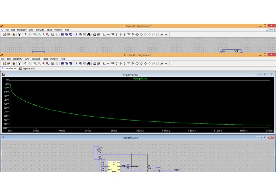This screenshot has height=196, width=276.
Task: Click Run icon in back LTspice window toolbar
Action: 25,35
